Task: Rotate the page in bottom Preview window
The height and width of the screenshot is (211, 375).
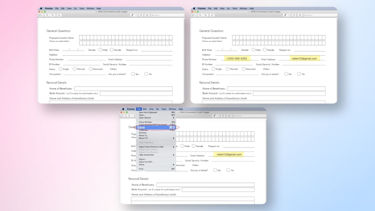Action: pyautogui.click(x=223, y=116)
